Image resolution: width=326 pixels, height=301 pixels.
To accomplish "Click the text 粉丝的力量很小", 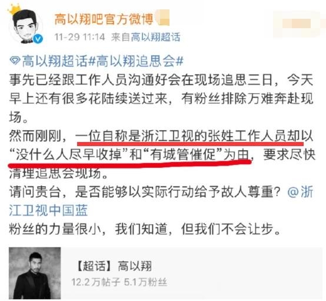I will 55,229.
